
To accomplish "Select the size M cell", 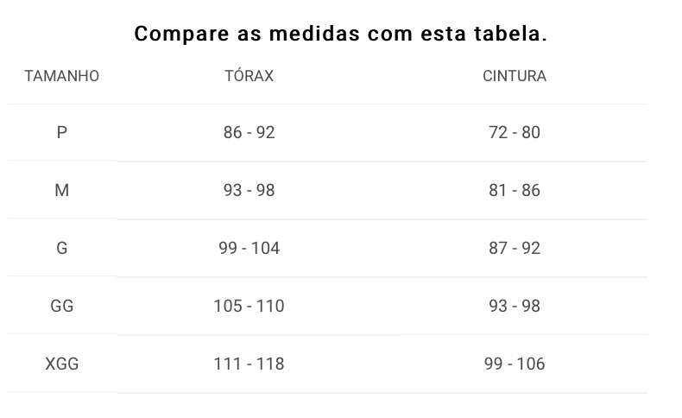I will [x=62, y=190].
